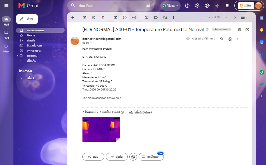This screenshot has height=165, width=266.
Task: Go to the older email arrow
Action: click(235, 17)
